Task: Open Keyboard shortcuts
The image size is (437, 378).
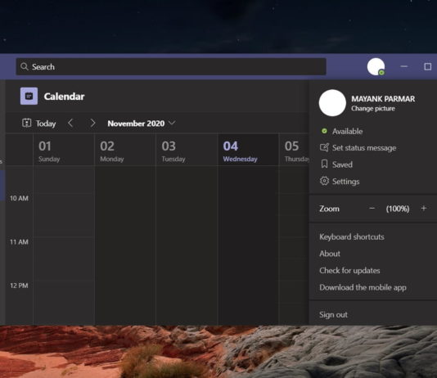Action: pyautogui.click(x=352, y=237)
